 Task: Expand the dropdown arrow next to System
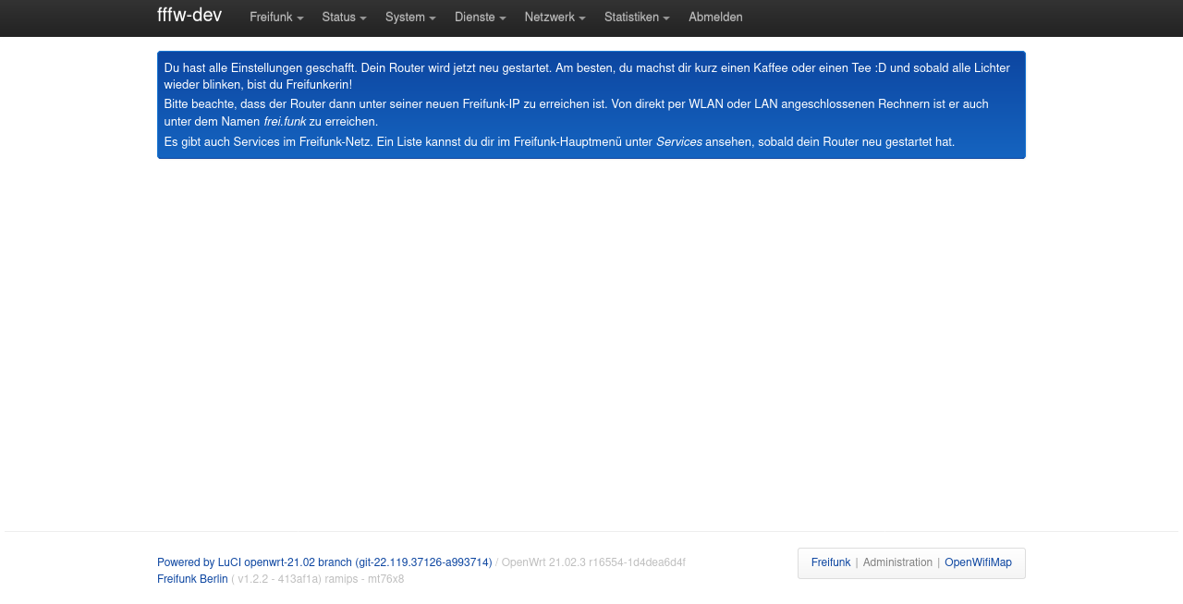(433, 18)
